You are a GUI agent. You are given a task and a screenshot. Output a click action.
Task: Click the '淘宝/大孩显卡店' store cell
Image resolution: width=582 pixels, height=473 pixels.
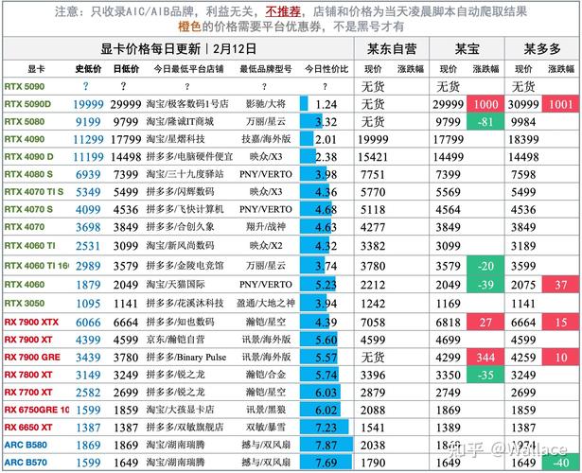[x=180, y=410]
